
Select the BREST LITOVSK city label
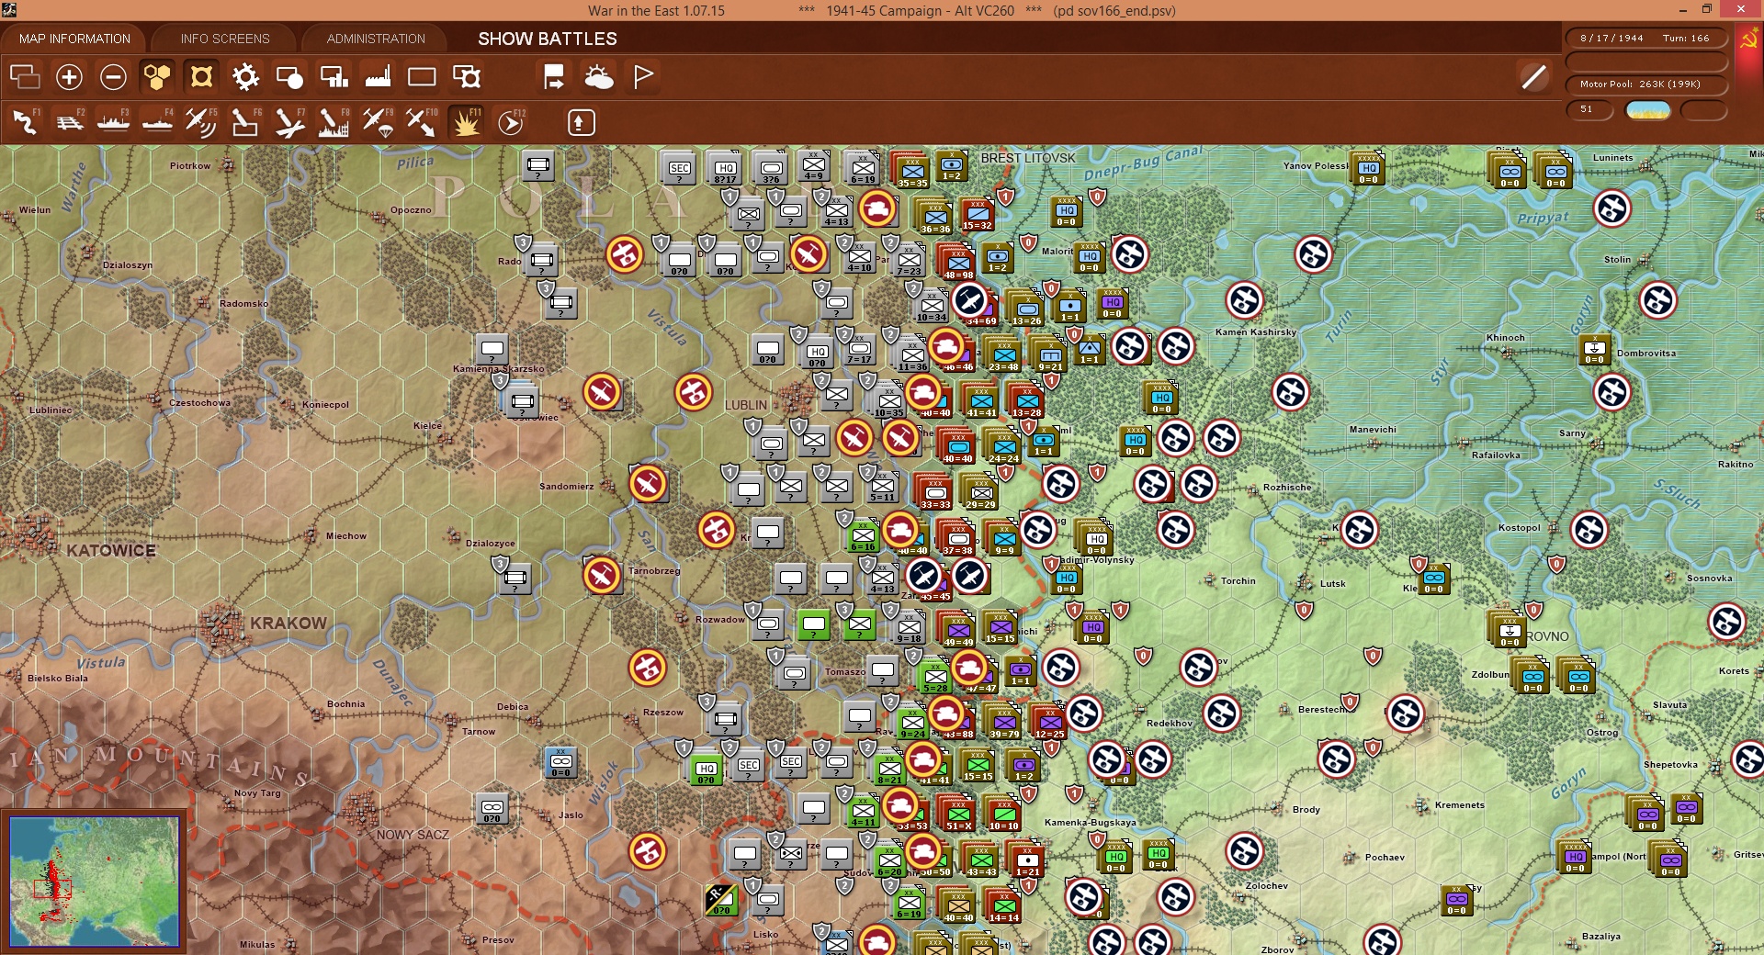(x=1027, y=158)
